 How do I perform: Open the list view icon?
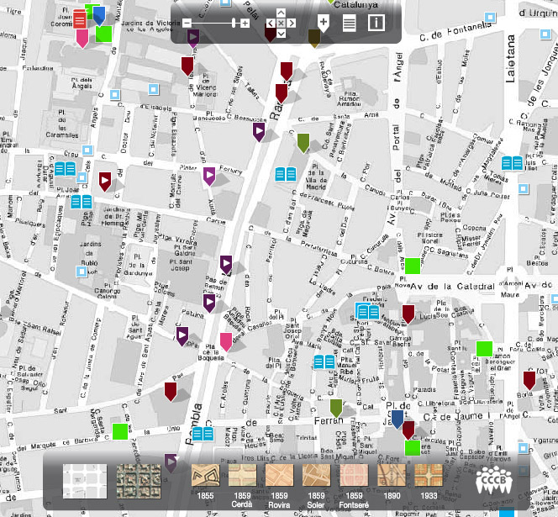(349, 23)
